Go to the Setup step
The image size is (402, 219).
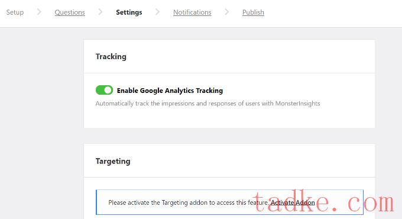(15, 12)
